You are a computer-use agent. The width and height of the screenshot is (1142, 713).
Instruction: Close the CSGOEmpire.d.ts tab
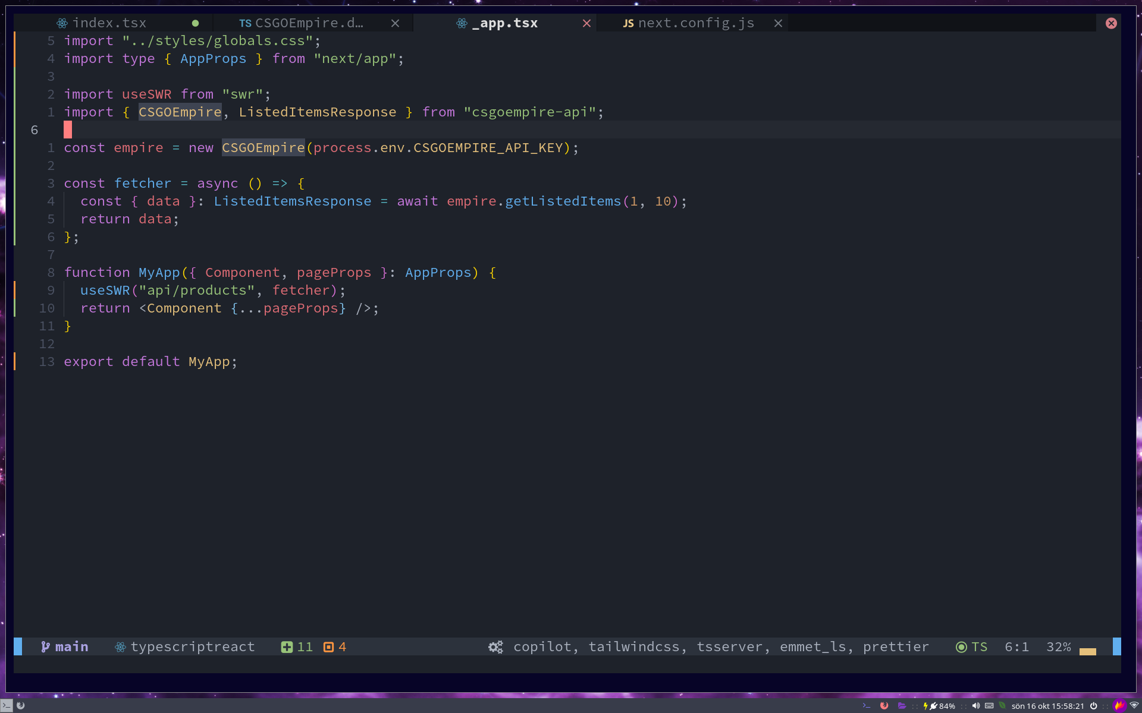tap(395, 23)
